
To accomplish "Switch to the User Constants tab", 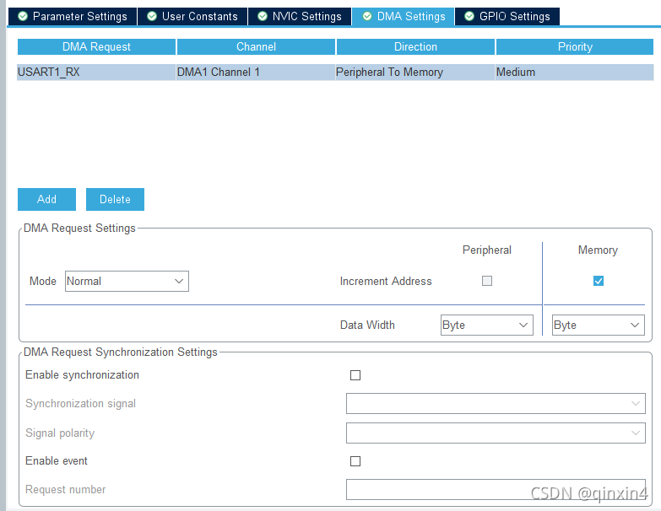I will (192, 16).
